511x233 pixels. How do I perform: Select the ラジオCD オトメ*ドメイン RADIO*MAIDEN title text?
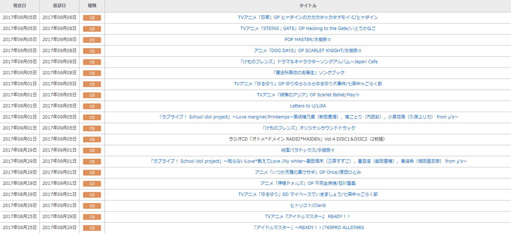coord(308,139)
